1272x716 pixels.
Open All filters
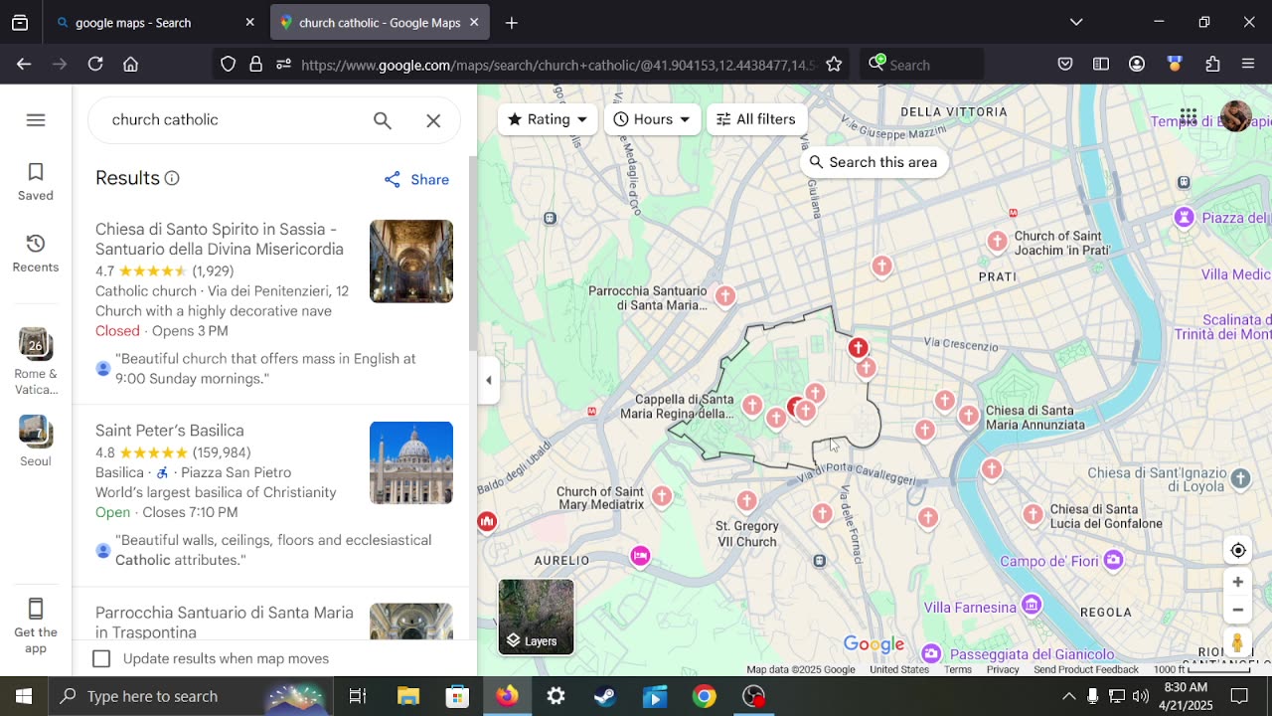[x=756, y=119]
